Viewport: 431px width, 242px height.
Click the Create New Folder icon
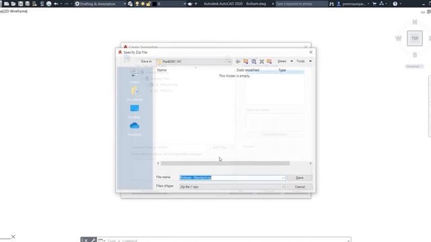tap(269, 61)
